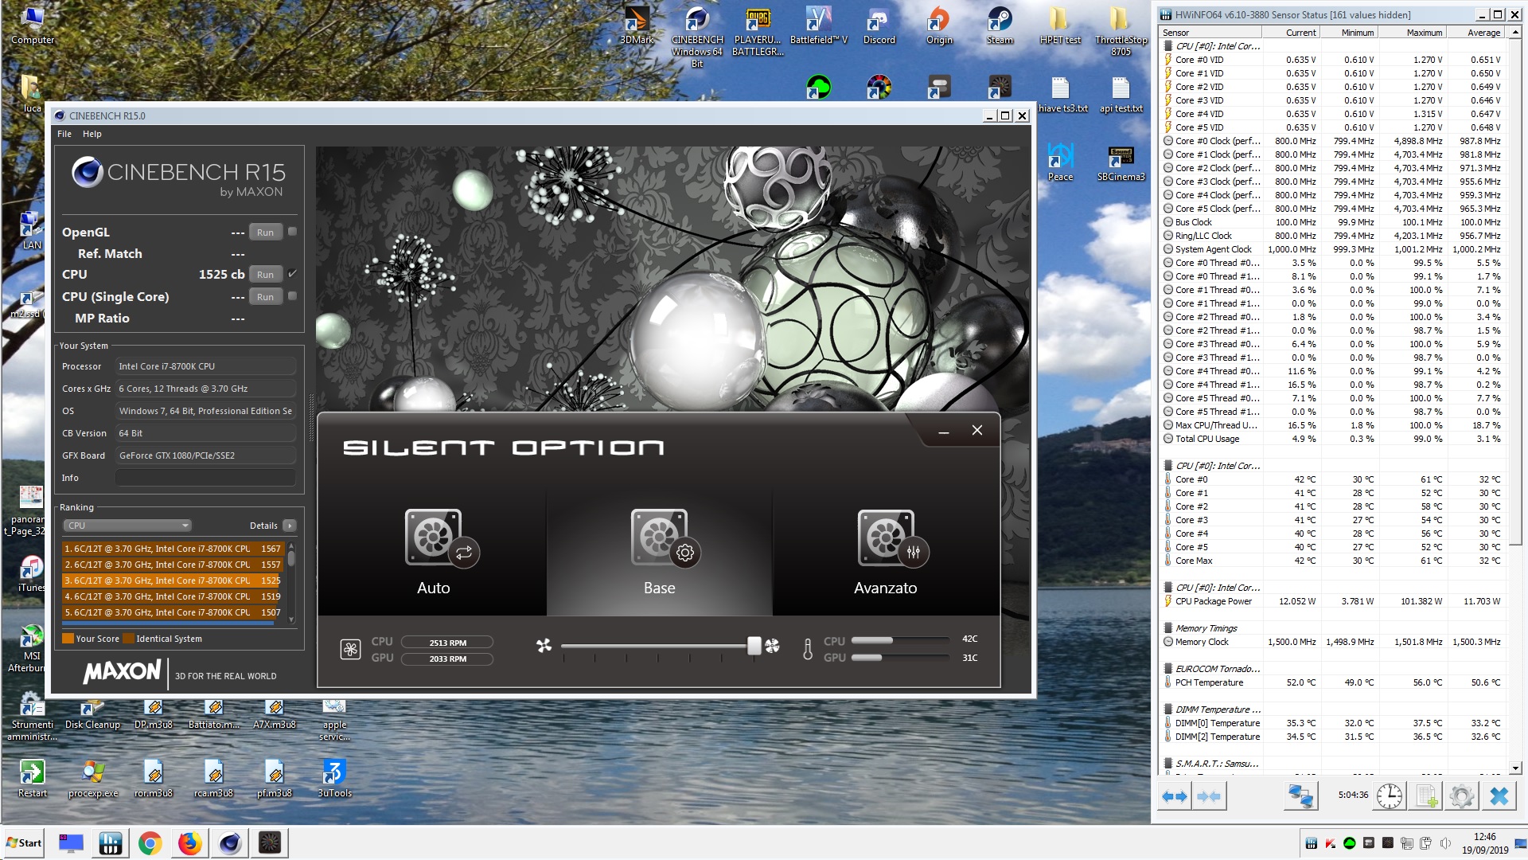1528x860 pixels.
Task: Open ThrottleStop 8705 folder icon
Action: tap(1121, 30)
